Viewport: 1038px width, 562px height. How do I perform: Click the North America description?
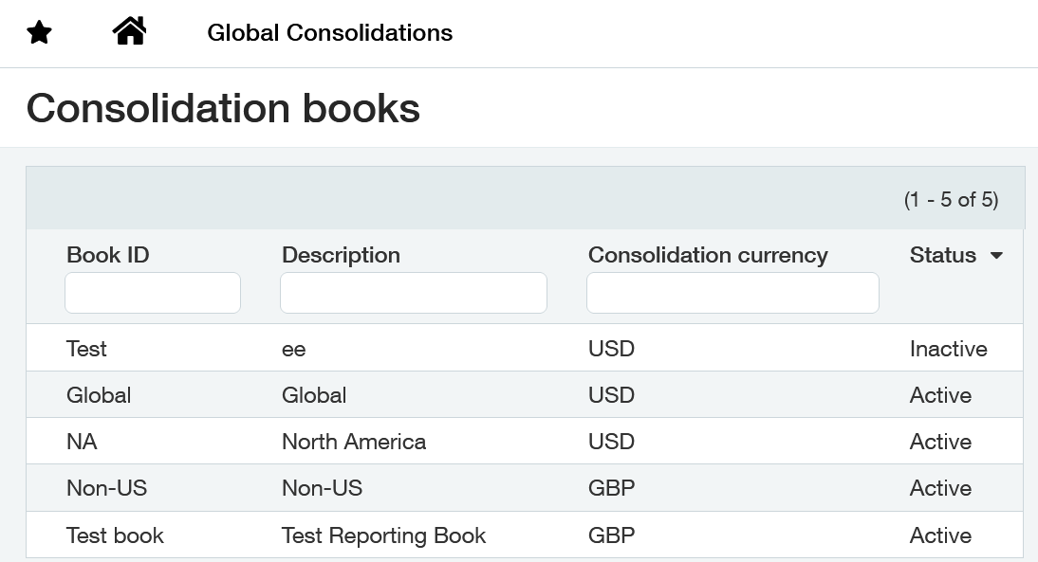(354, 441)
